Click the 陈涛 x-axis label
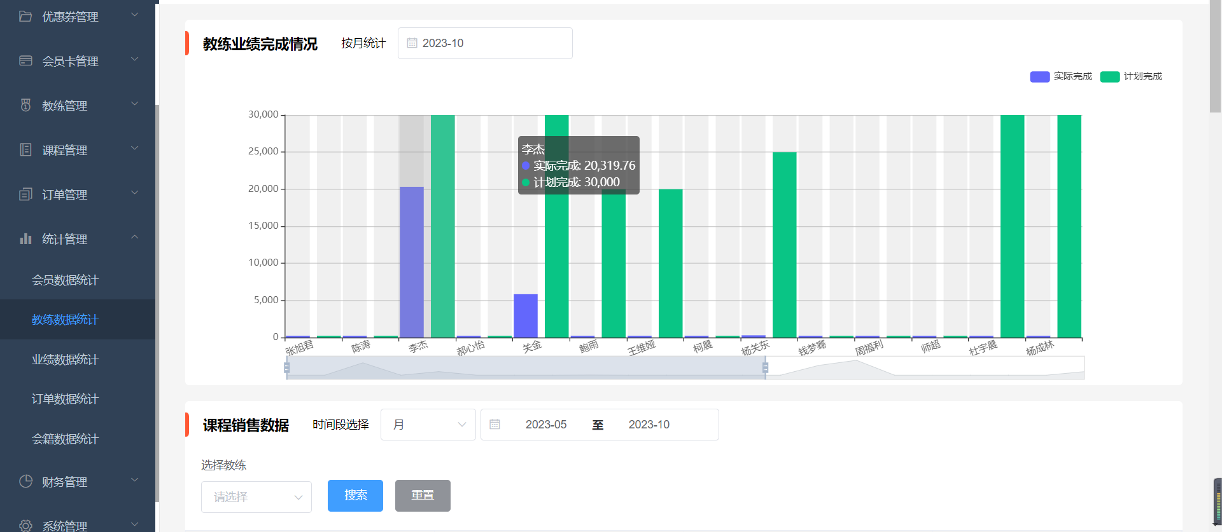 (361, 347)
